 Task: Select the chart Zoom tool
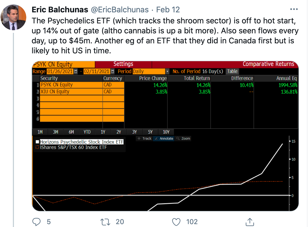(183, 138)
